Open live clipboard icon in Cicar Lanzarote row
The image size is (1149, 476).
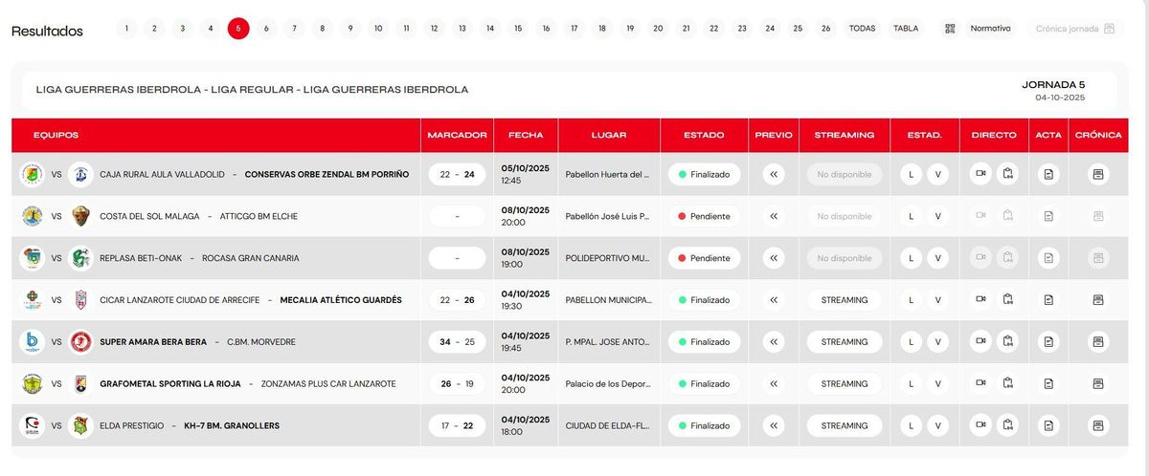1008,300
